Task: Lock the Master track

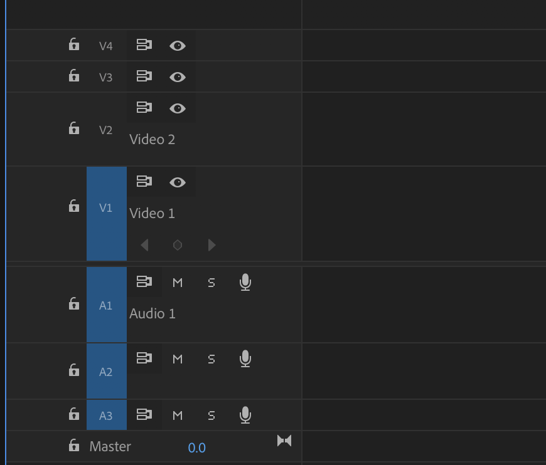Action: coord(74,445)
